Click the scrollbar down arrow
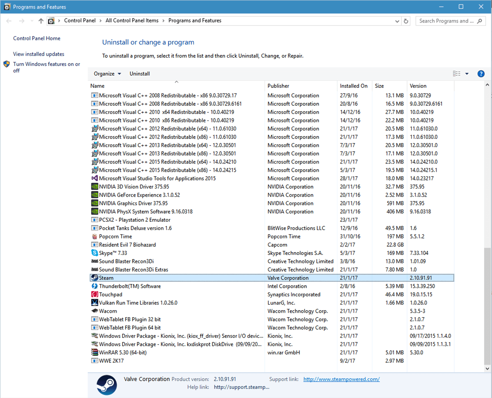492x398 pixels. [487, 369]
